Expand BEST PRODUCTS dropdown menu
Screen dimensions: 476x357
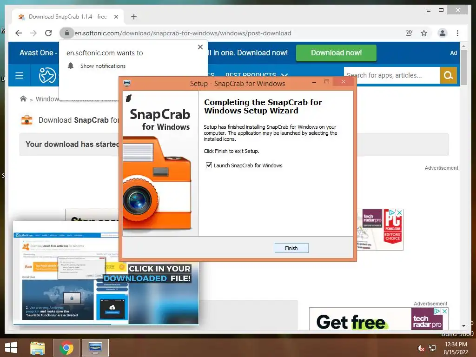256,75
